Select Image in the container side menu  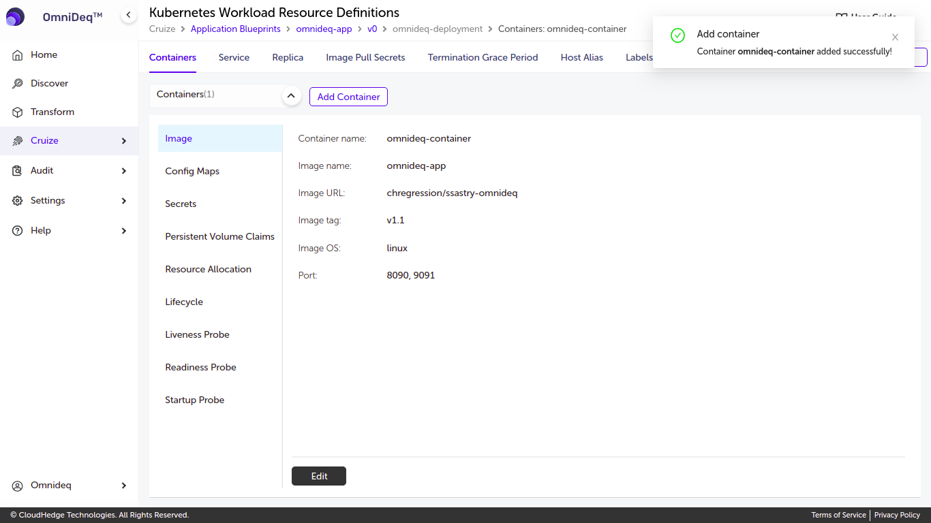pyautogui.click(x=220, y=138)
